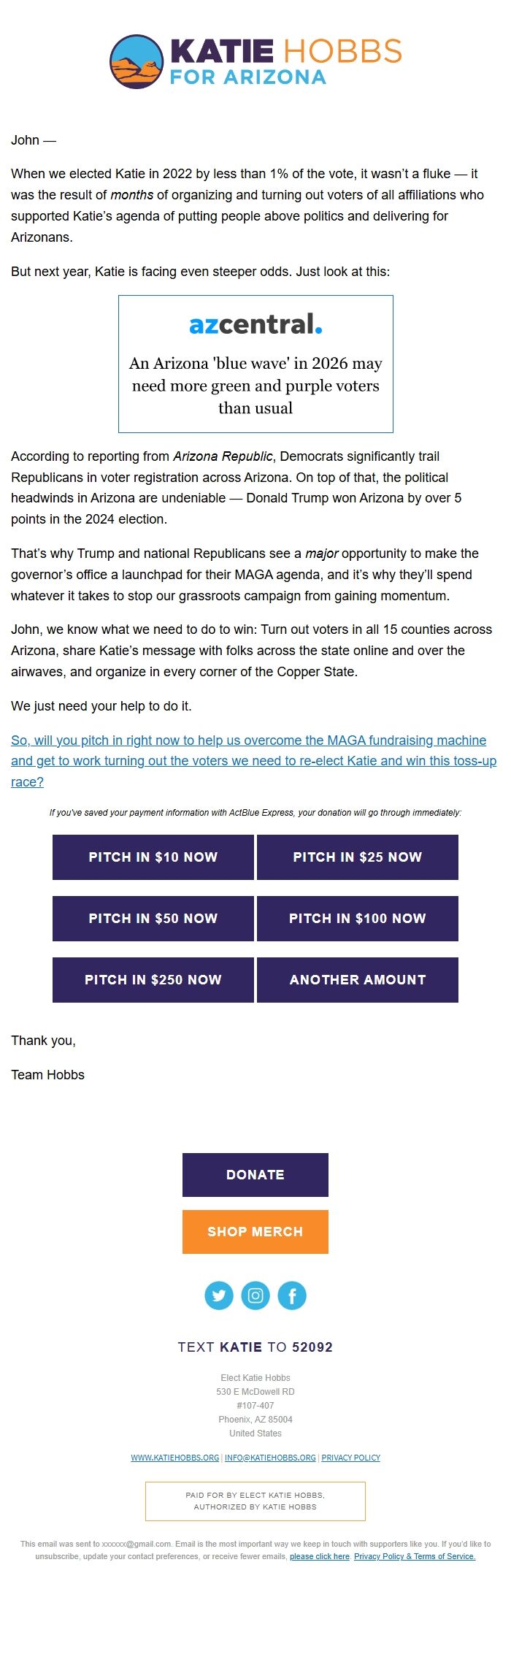Select the PITCH IN $50 NOW option
Screen dimensions: 511x1665
point(153,919)
